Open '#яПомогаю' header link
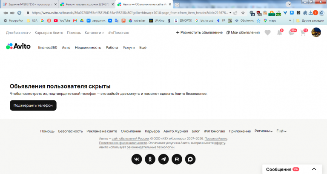327x174 pixels. pos(118,33)
